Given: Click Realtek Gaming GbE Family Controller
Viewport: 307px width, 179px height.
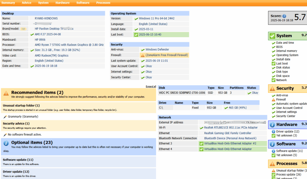Looking at the screenshot, I should 228,133.
